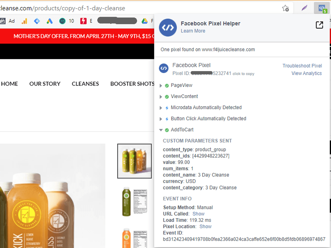Click the green check next to PageView
This screenshot has height=248, width=331.
coord(167,86)
